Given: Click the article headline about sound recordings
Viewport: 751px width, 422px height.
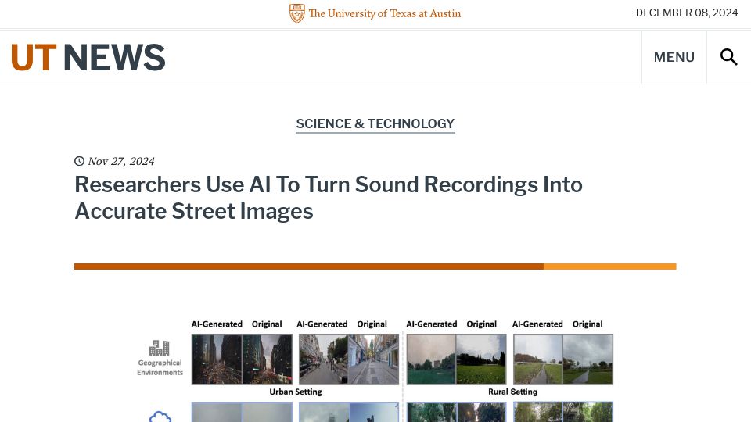Looking at the screenshot, I should pos(328,198).
